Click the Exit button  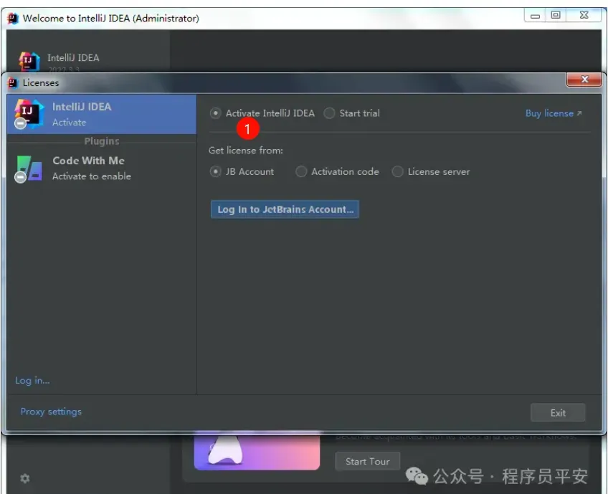pyautogui.click(x=558, y=412)
